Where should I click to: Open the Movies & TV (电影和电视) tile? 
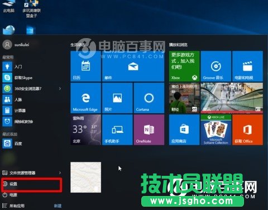tap(247, 66)
